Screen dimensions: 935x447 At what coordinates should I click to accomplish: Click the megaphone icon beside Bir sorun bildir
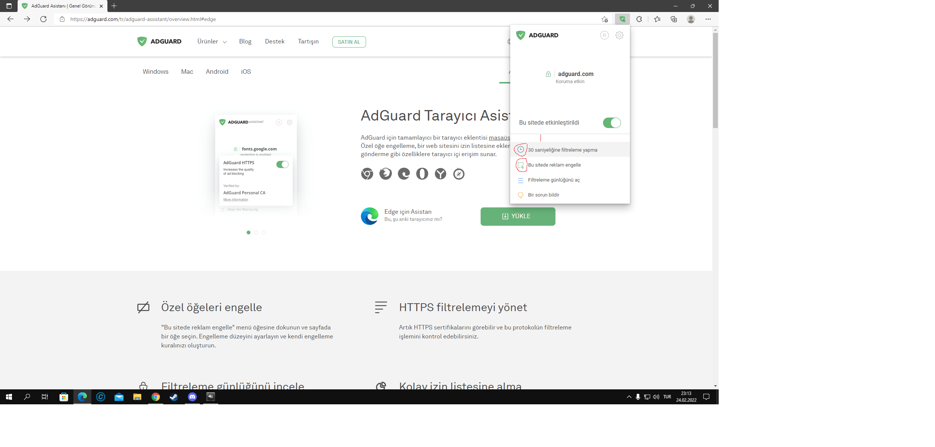520,195
